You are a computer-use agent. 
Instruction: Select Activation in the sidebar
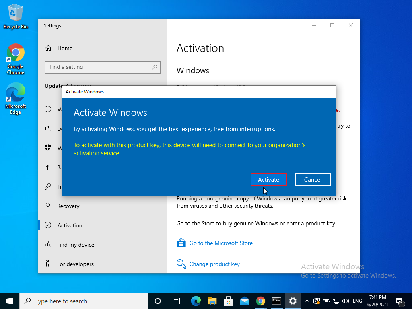[70, 225]
